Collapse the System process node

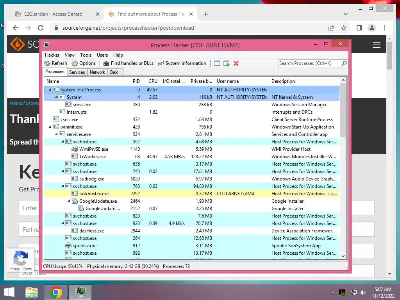(x=56, y=97)
